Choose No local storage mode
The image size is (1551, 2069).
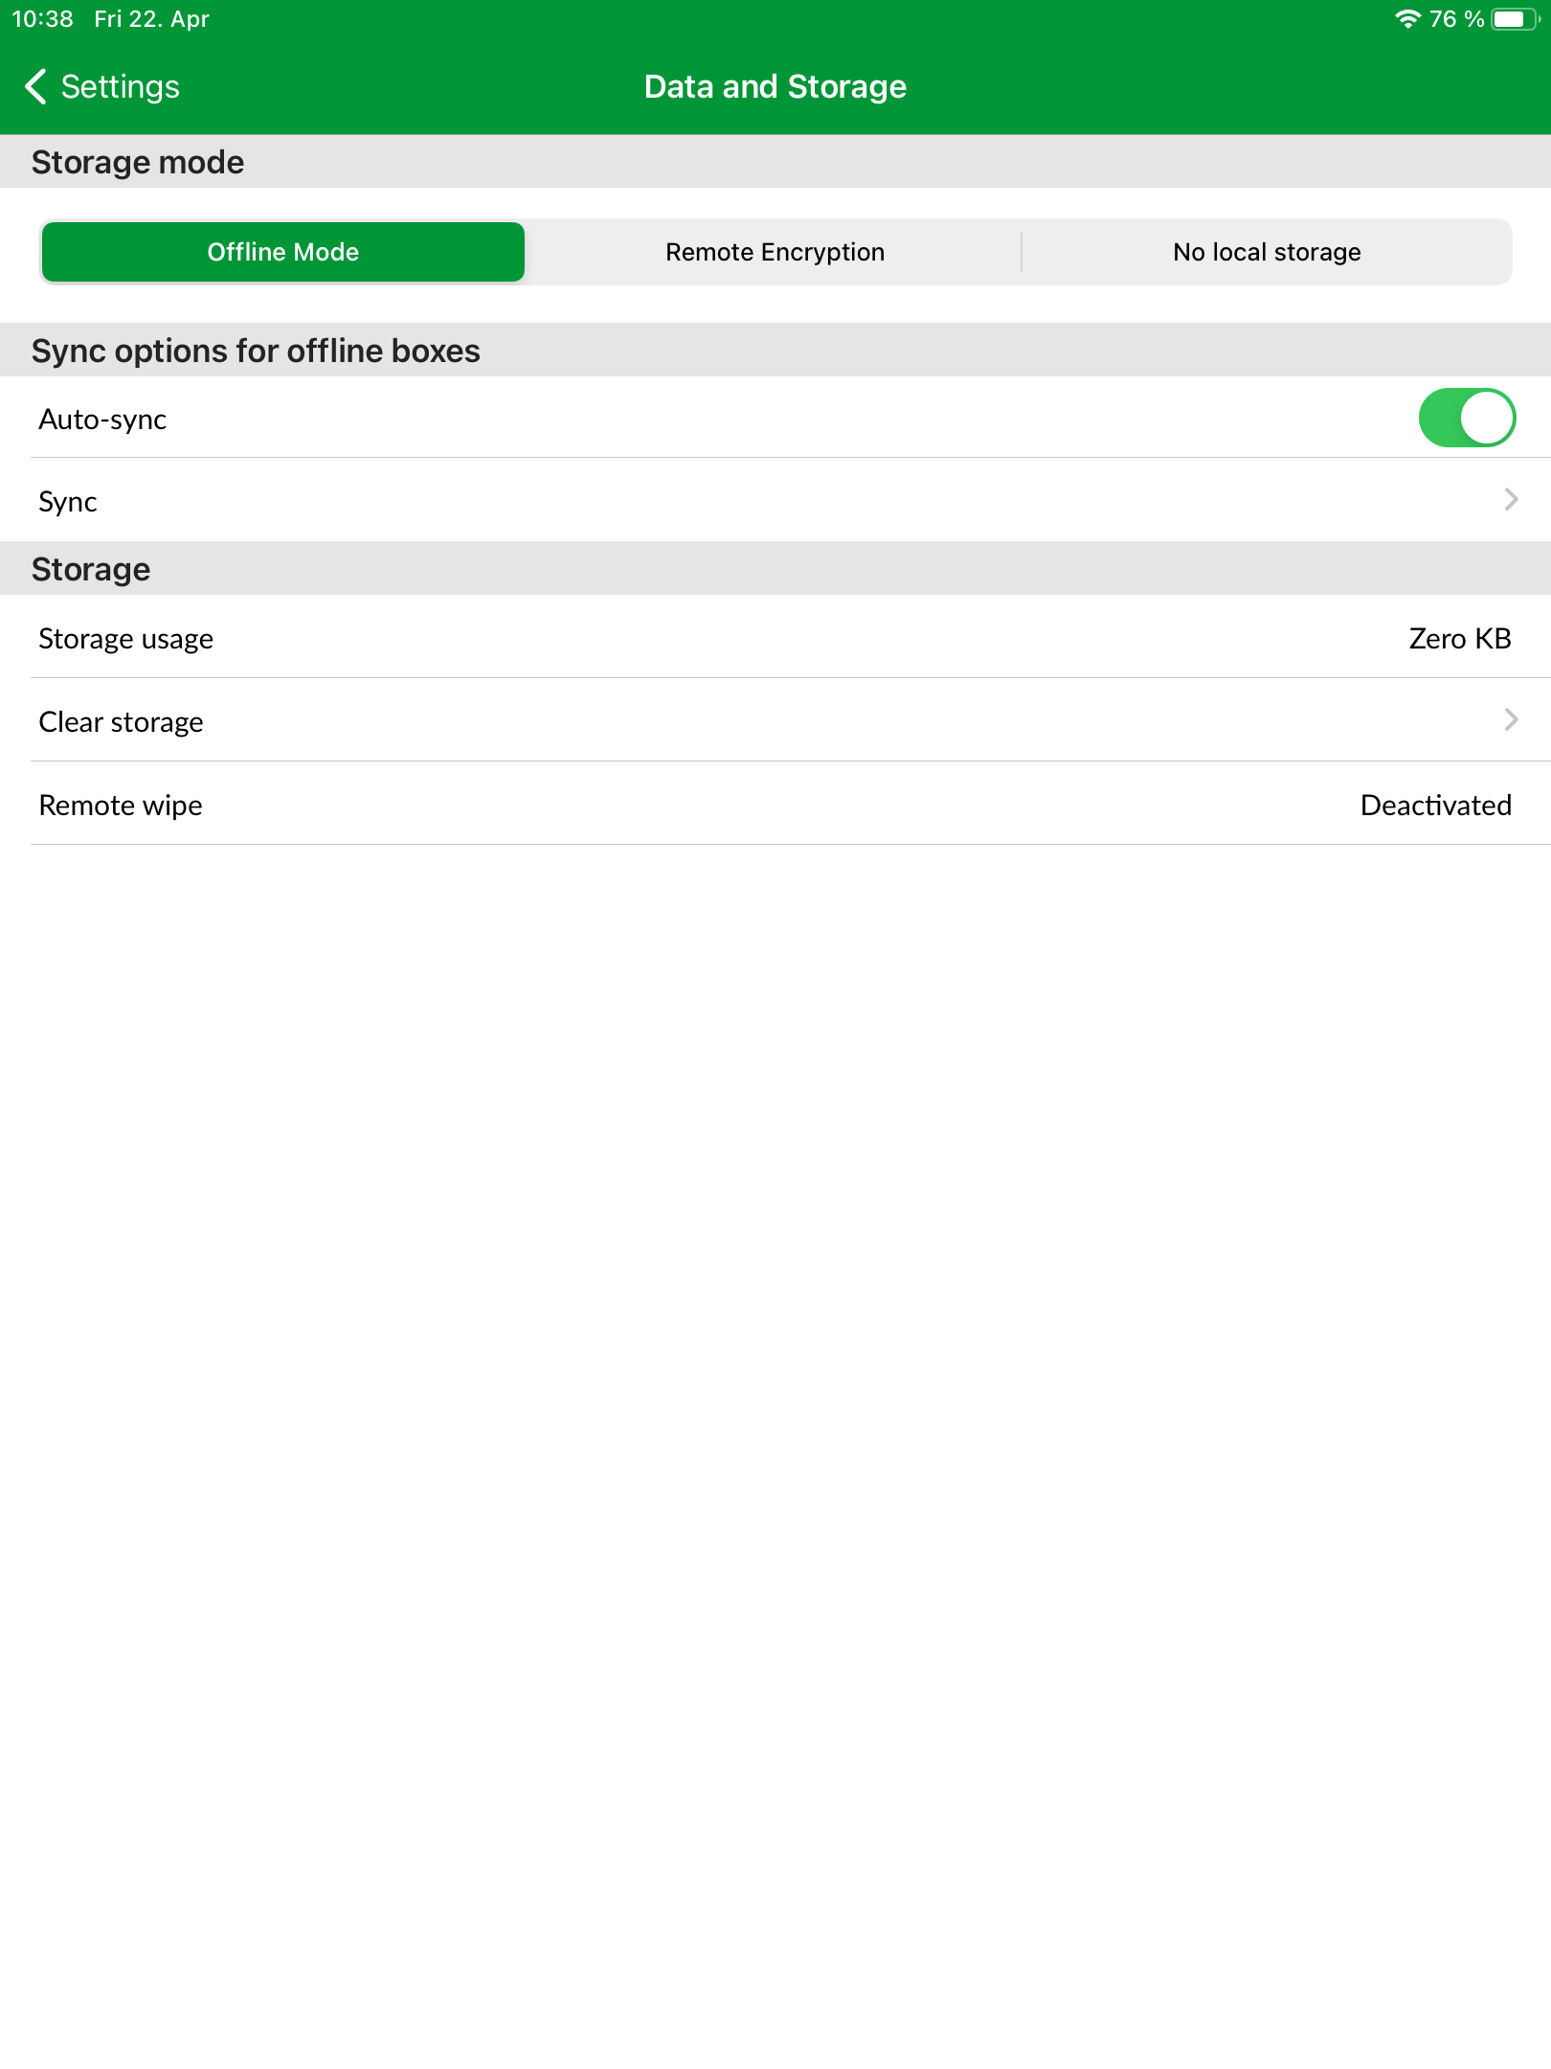click(x=1267, y=252)
